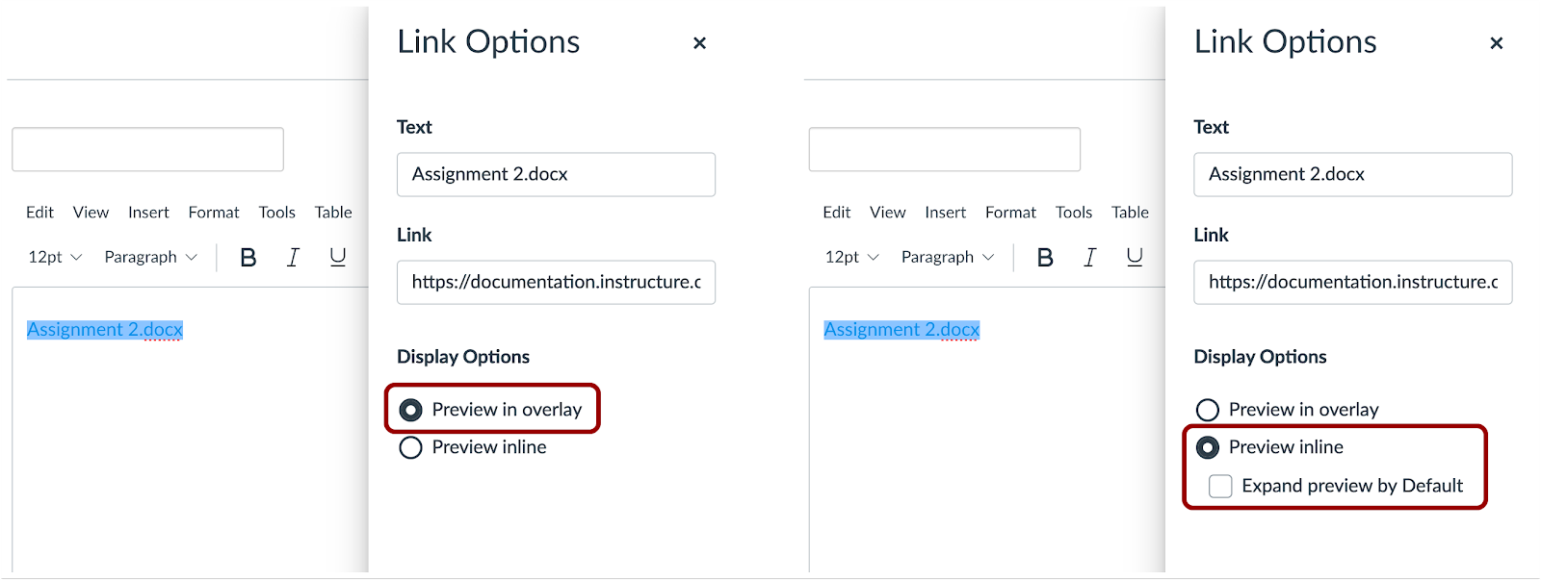1541x580 pixels.
Task: Click the Link URL field in left Link Options
Action: tap(556, 282)
